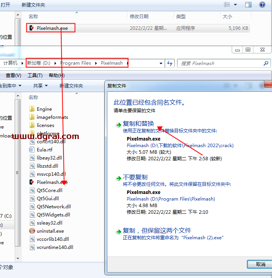Choose Don't copy option
This screenshot has height=278, width=272.
pos(135,177)
